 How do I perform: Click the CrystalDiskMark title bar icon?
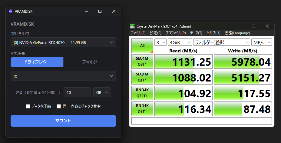(132, 26)
